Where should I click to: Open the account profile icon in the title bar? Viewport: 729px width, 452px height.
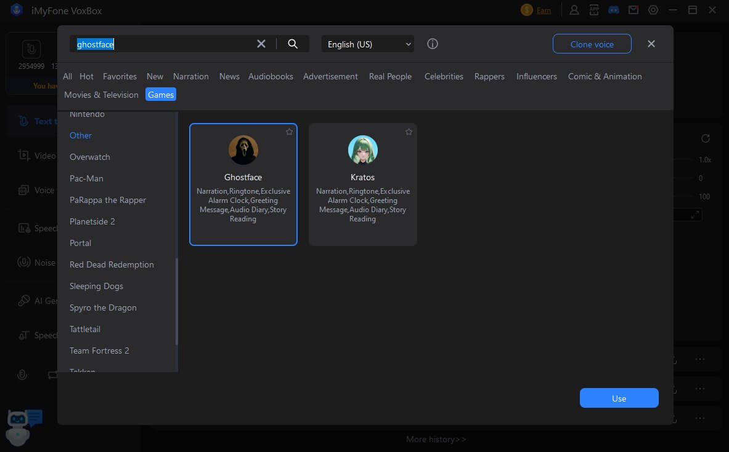click(x=574, y=10)
